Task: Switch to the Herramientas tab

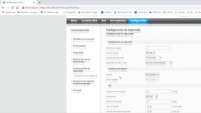Action: point(118,21)
